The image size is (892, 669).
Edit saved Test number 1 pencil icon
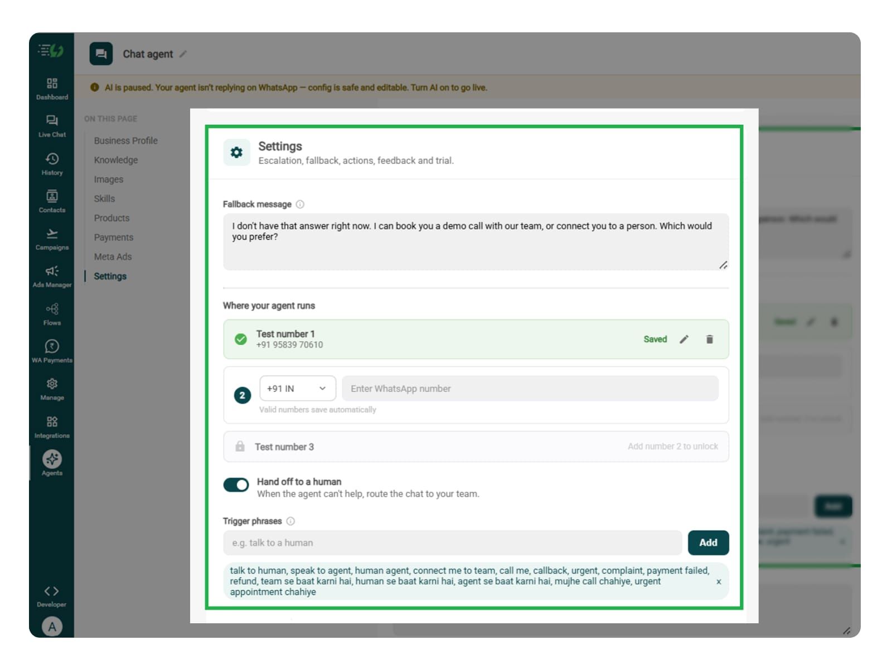pyautogui.click(x=684, y=339)
